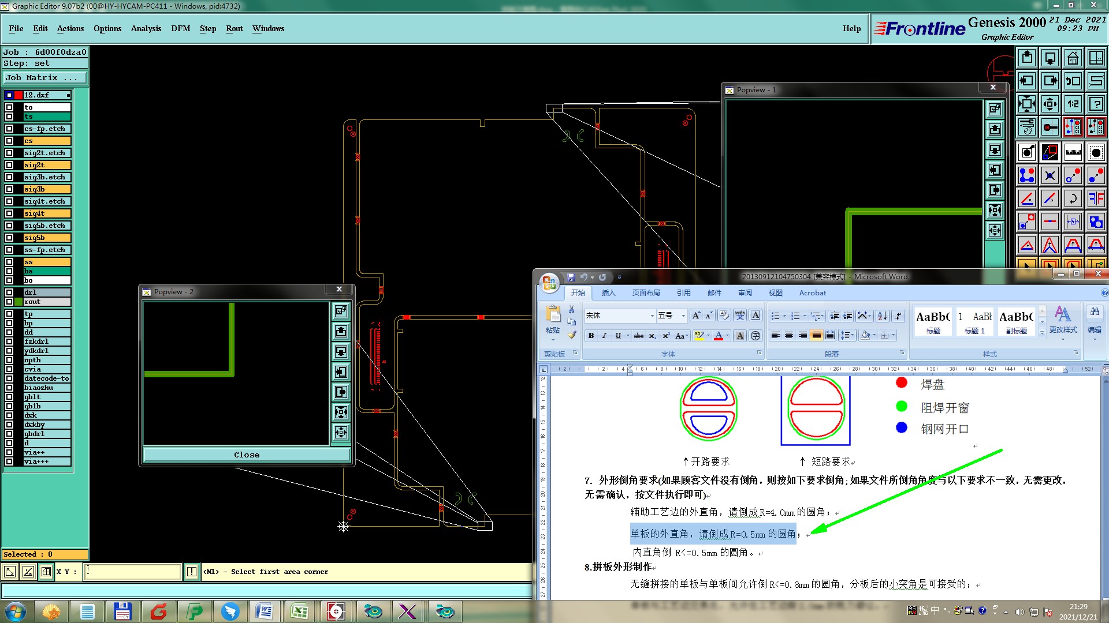
Task: Toggle visibility checkbox for layer sig2t
Action: coord(9,165)
